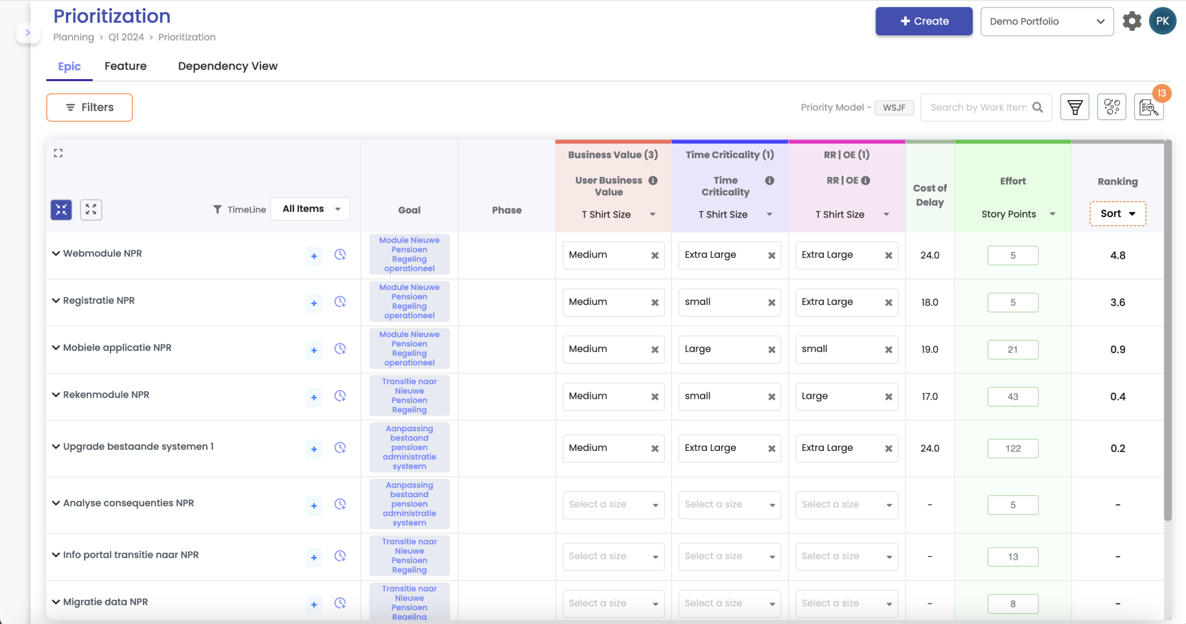Click the funnel filter icon in toolbar

pyautogui.click(x=1074, y=107)
